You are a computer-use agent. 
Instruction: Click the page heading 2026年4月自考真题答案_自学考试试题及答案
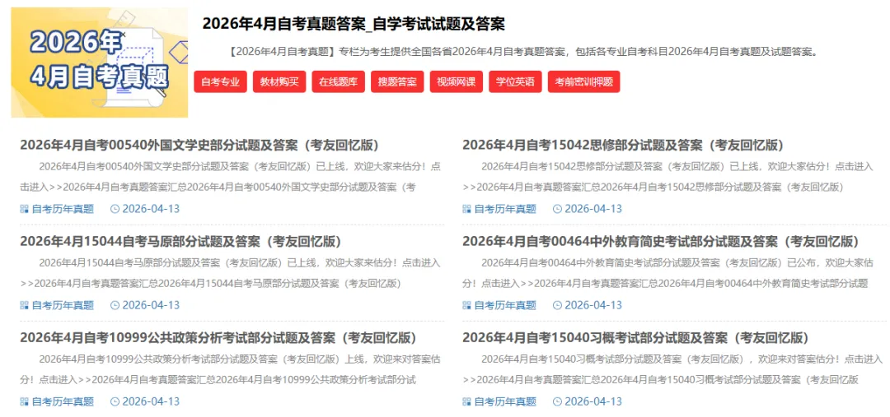coord(354,24)
